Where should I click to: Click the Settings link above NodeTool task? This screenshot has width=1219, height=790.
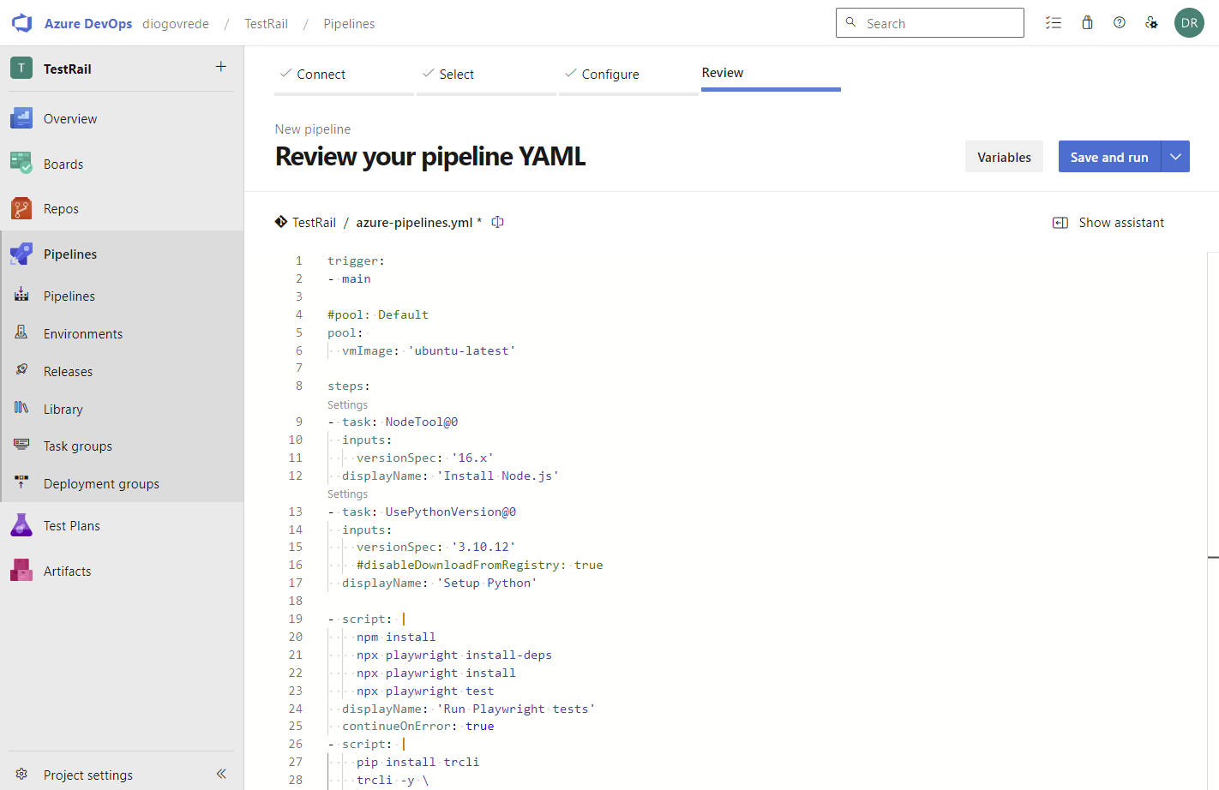click(x=347, y=404)
